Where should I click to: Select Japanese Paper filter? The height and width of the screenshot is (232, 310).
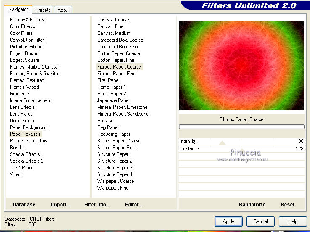coord(113,100)
